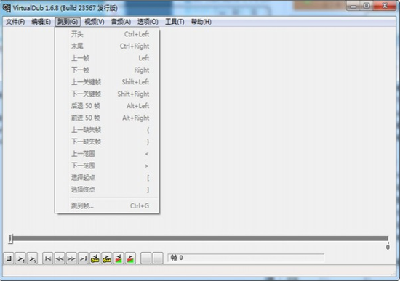The width and height of the screenshot is (400, 281).
Task: Start output playback with the second play icon
Action: click(32, 258)
